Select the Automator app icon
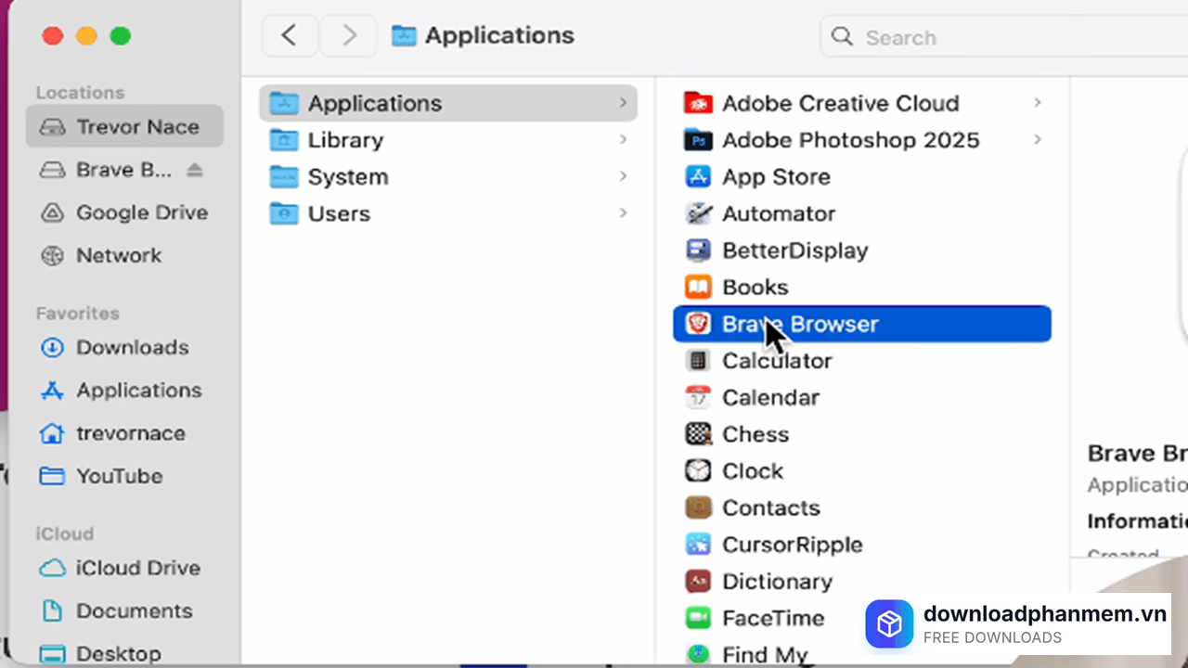Image resolution: width=1188 pixels, height=668 pixels. [697, 213]
